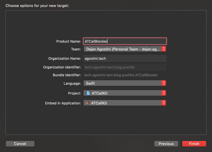Click the "Embed in Application:" label
Image resolution: width=212 pixels, height=152 pixels.
point(63,103)
